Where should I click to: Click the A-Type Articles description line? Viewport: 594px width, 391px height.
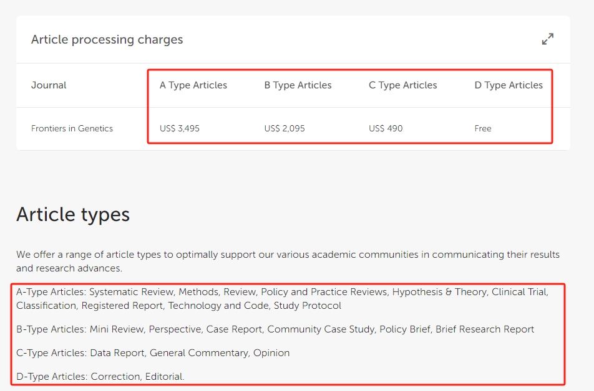[x=282, y=299]
